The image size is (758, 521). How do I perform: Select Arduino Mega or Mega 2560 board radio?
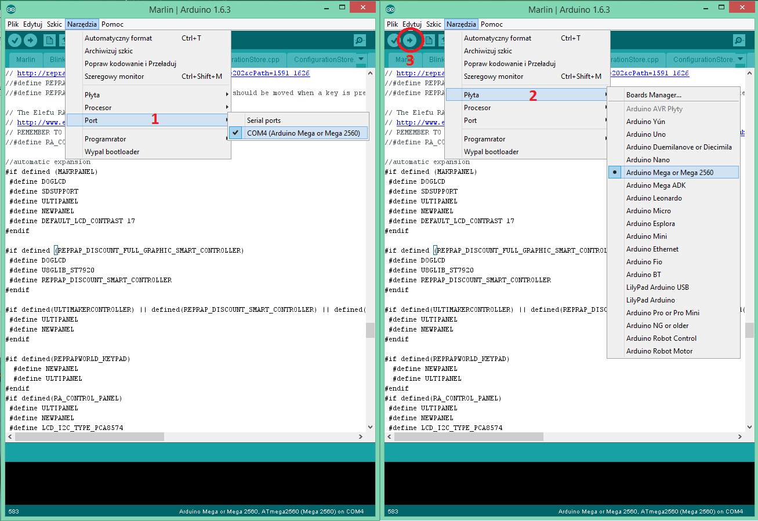point(673,172)
